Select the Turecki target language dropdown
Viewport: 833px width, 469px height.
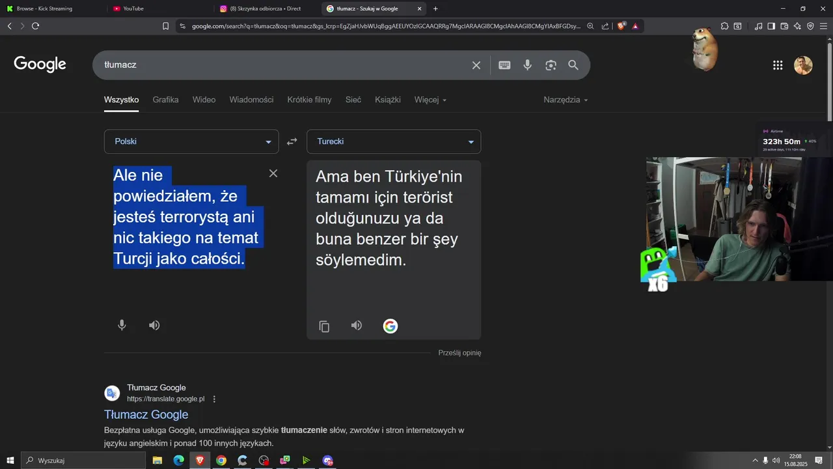(x=394, y=141)
